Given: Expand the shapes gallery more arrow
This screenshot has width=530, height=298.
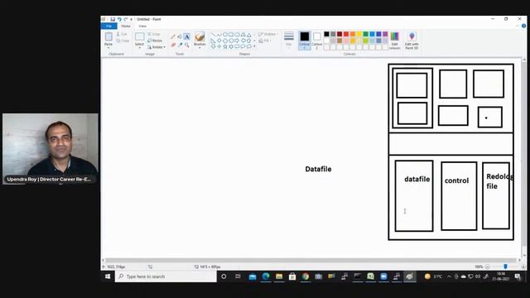Looking at the screenshot, I should point(254,46).
